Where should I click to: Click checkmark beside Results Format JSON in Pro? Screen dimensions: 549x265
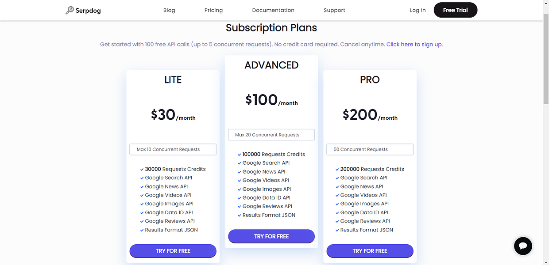[337, 230]
